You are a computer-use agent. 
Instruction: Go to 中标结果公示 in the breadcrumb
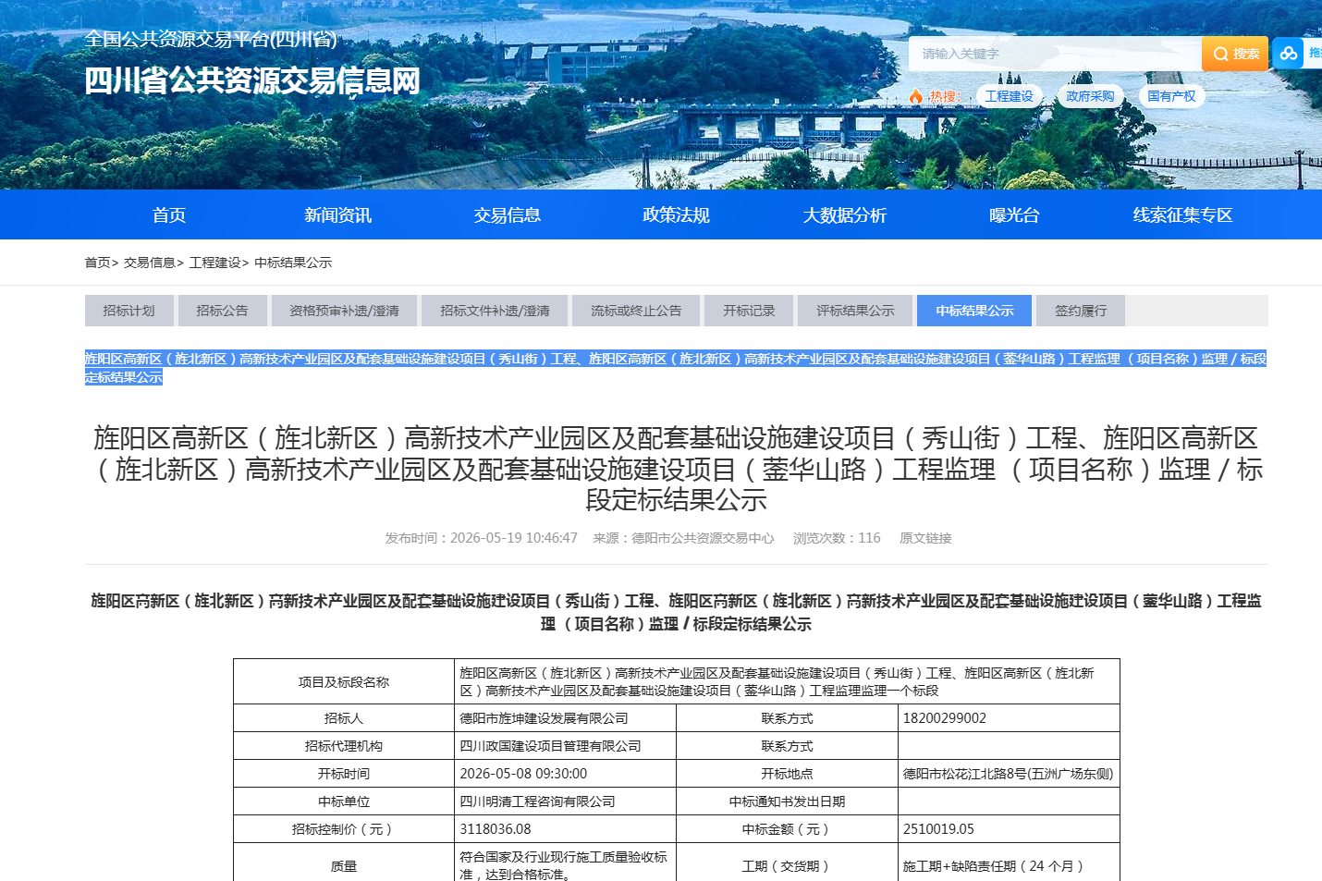(x=293, y=263)
